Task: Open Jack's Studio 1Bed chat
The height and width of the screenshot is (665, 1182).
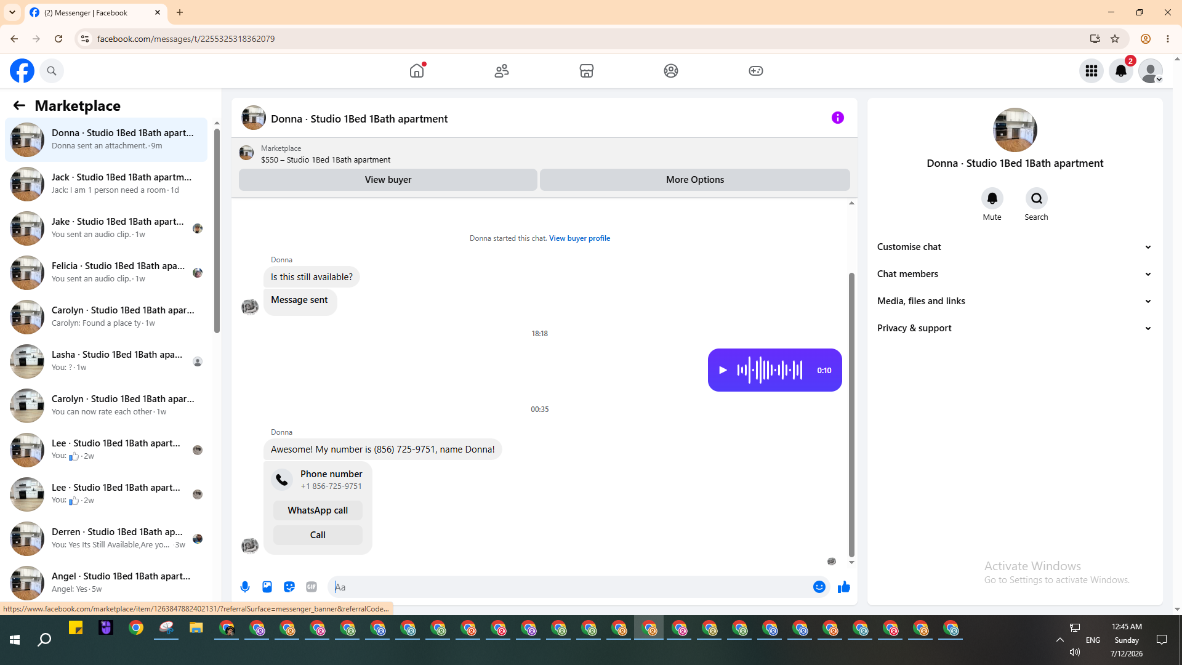Action: [106, 183]
